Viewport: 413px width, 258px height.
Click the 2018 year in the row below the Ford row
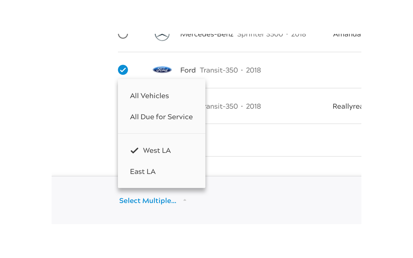pyautogui.click(x=253, y=106)
